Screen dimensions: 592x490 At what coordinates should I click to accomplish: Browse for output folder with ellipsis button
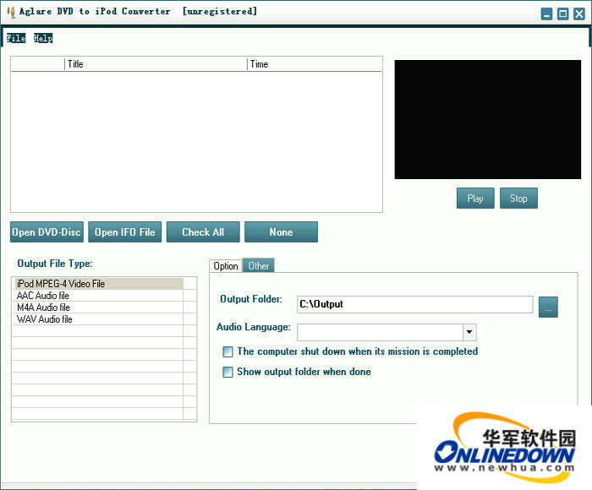tap(548, 307)
